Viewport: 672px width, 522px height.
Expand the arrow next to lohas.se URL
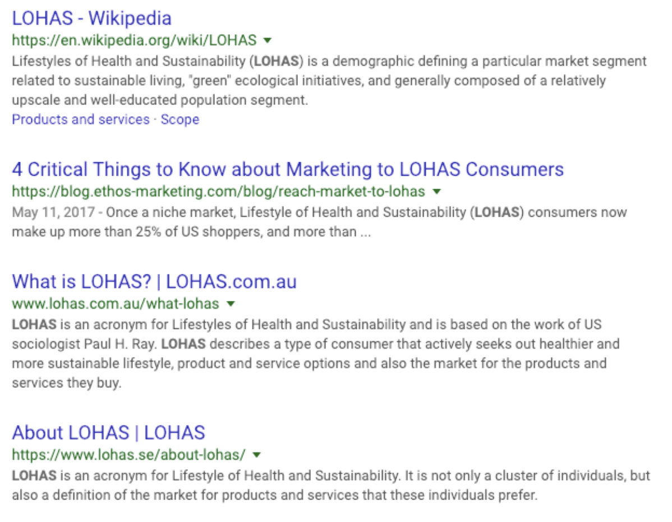(257, 455)
